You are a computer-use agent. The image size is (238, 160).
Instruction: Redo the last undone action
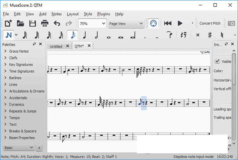69,23
